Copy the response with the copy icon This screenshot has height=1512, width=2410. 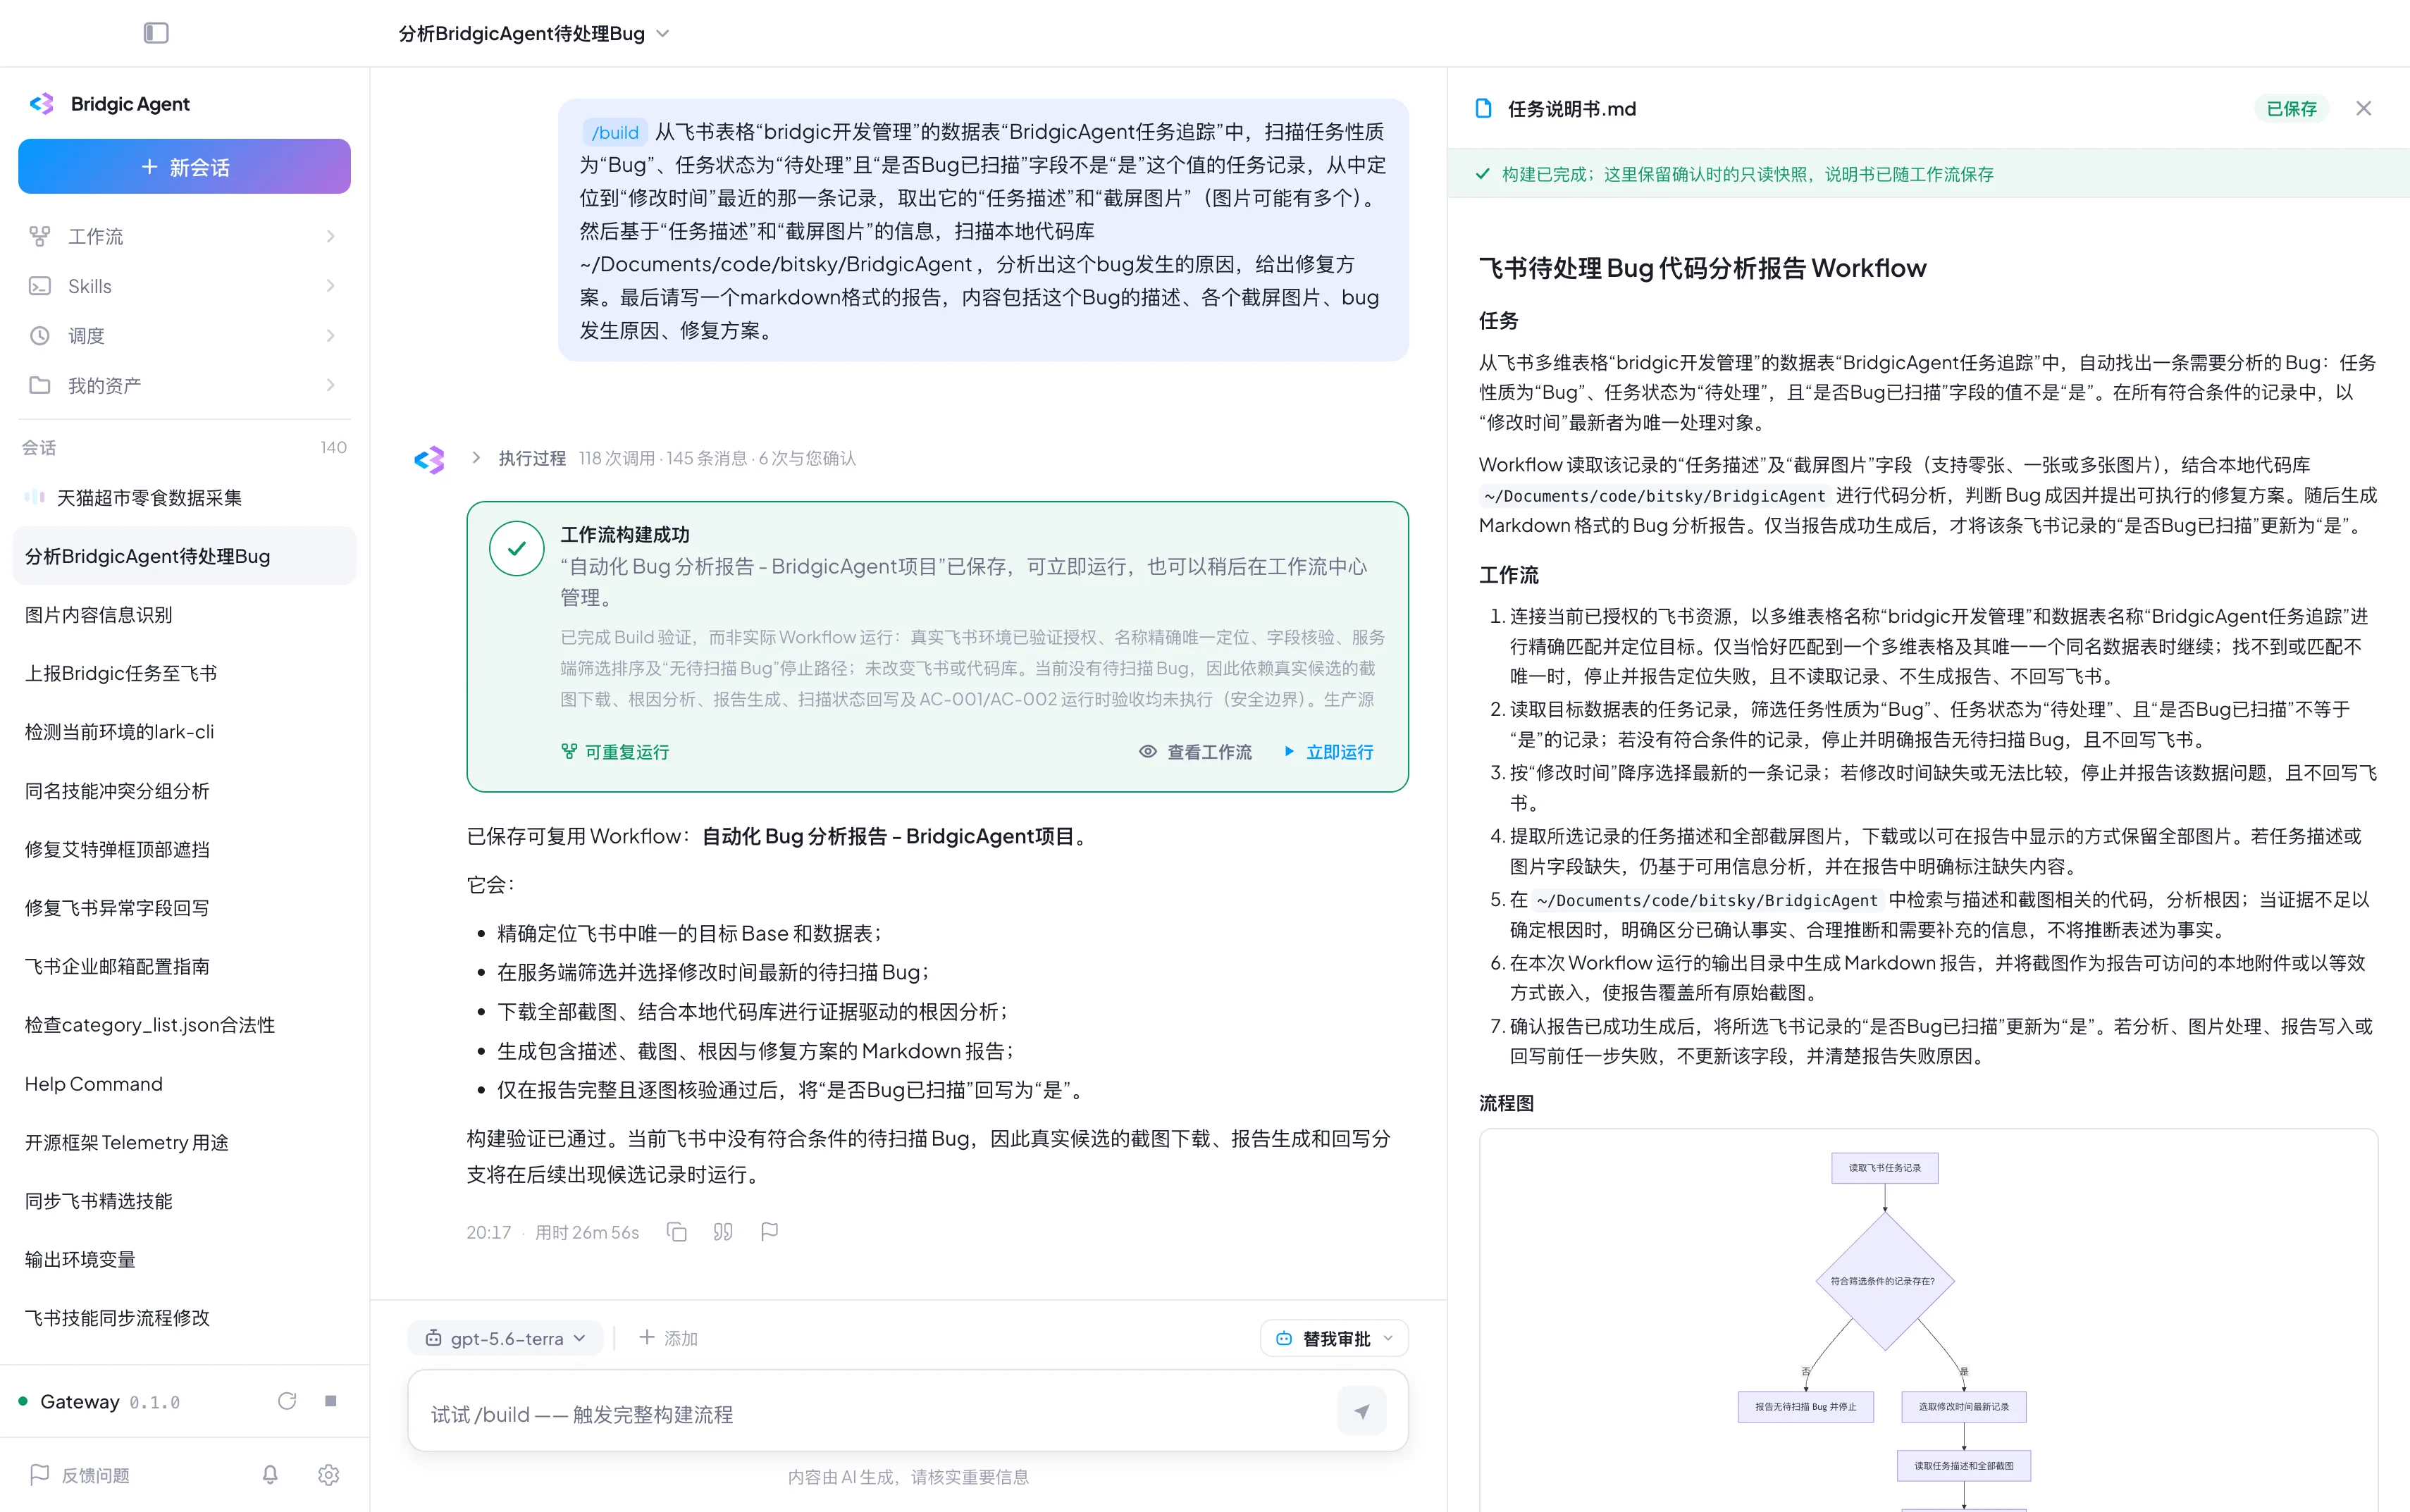[x=677, y=1232]
